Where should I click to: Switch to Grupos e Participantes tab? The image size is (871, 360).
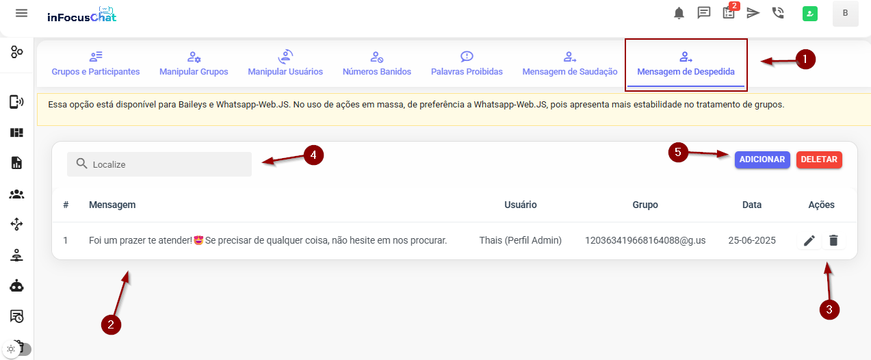pos(96,64)
